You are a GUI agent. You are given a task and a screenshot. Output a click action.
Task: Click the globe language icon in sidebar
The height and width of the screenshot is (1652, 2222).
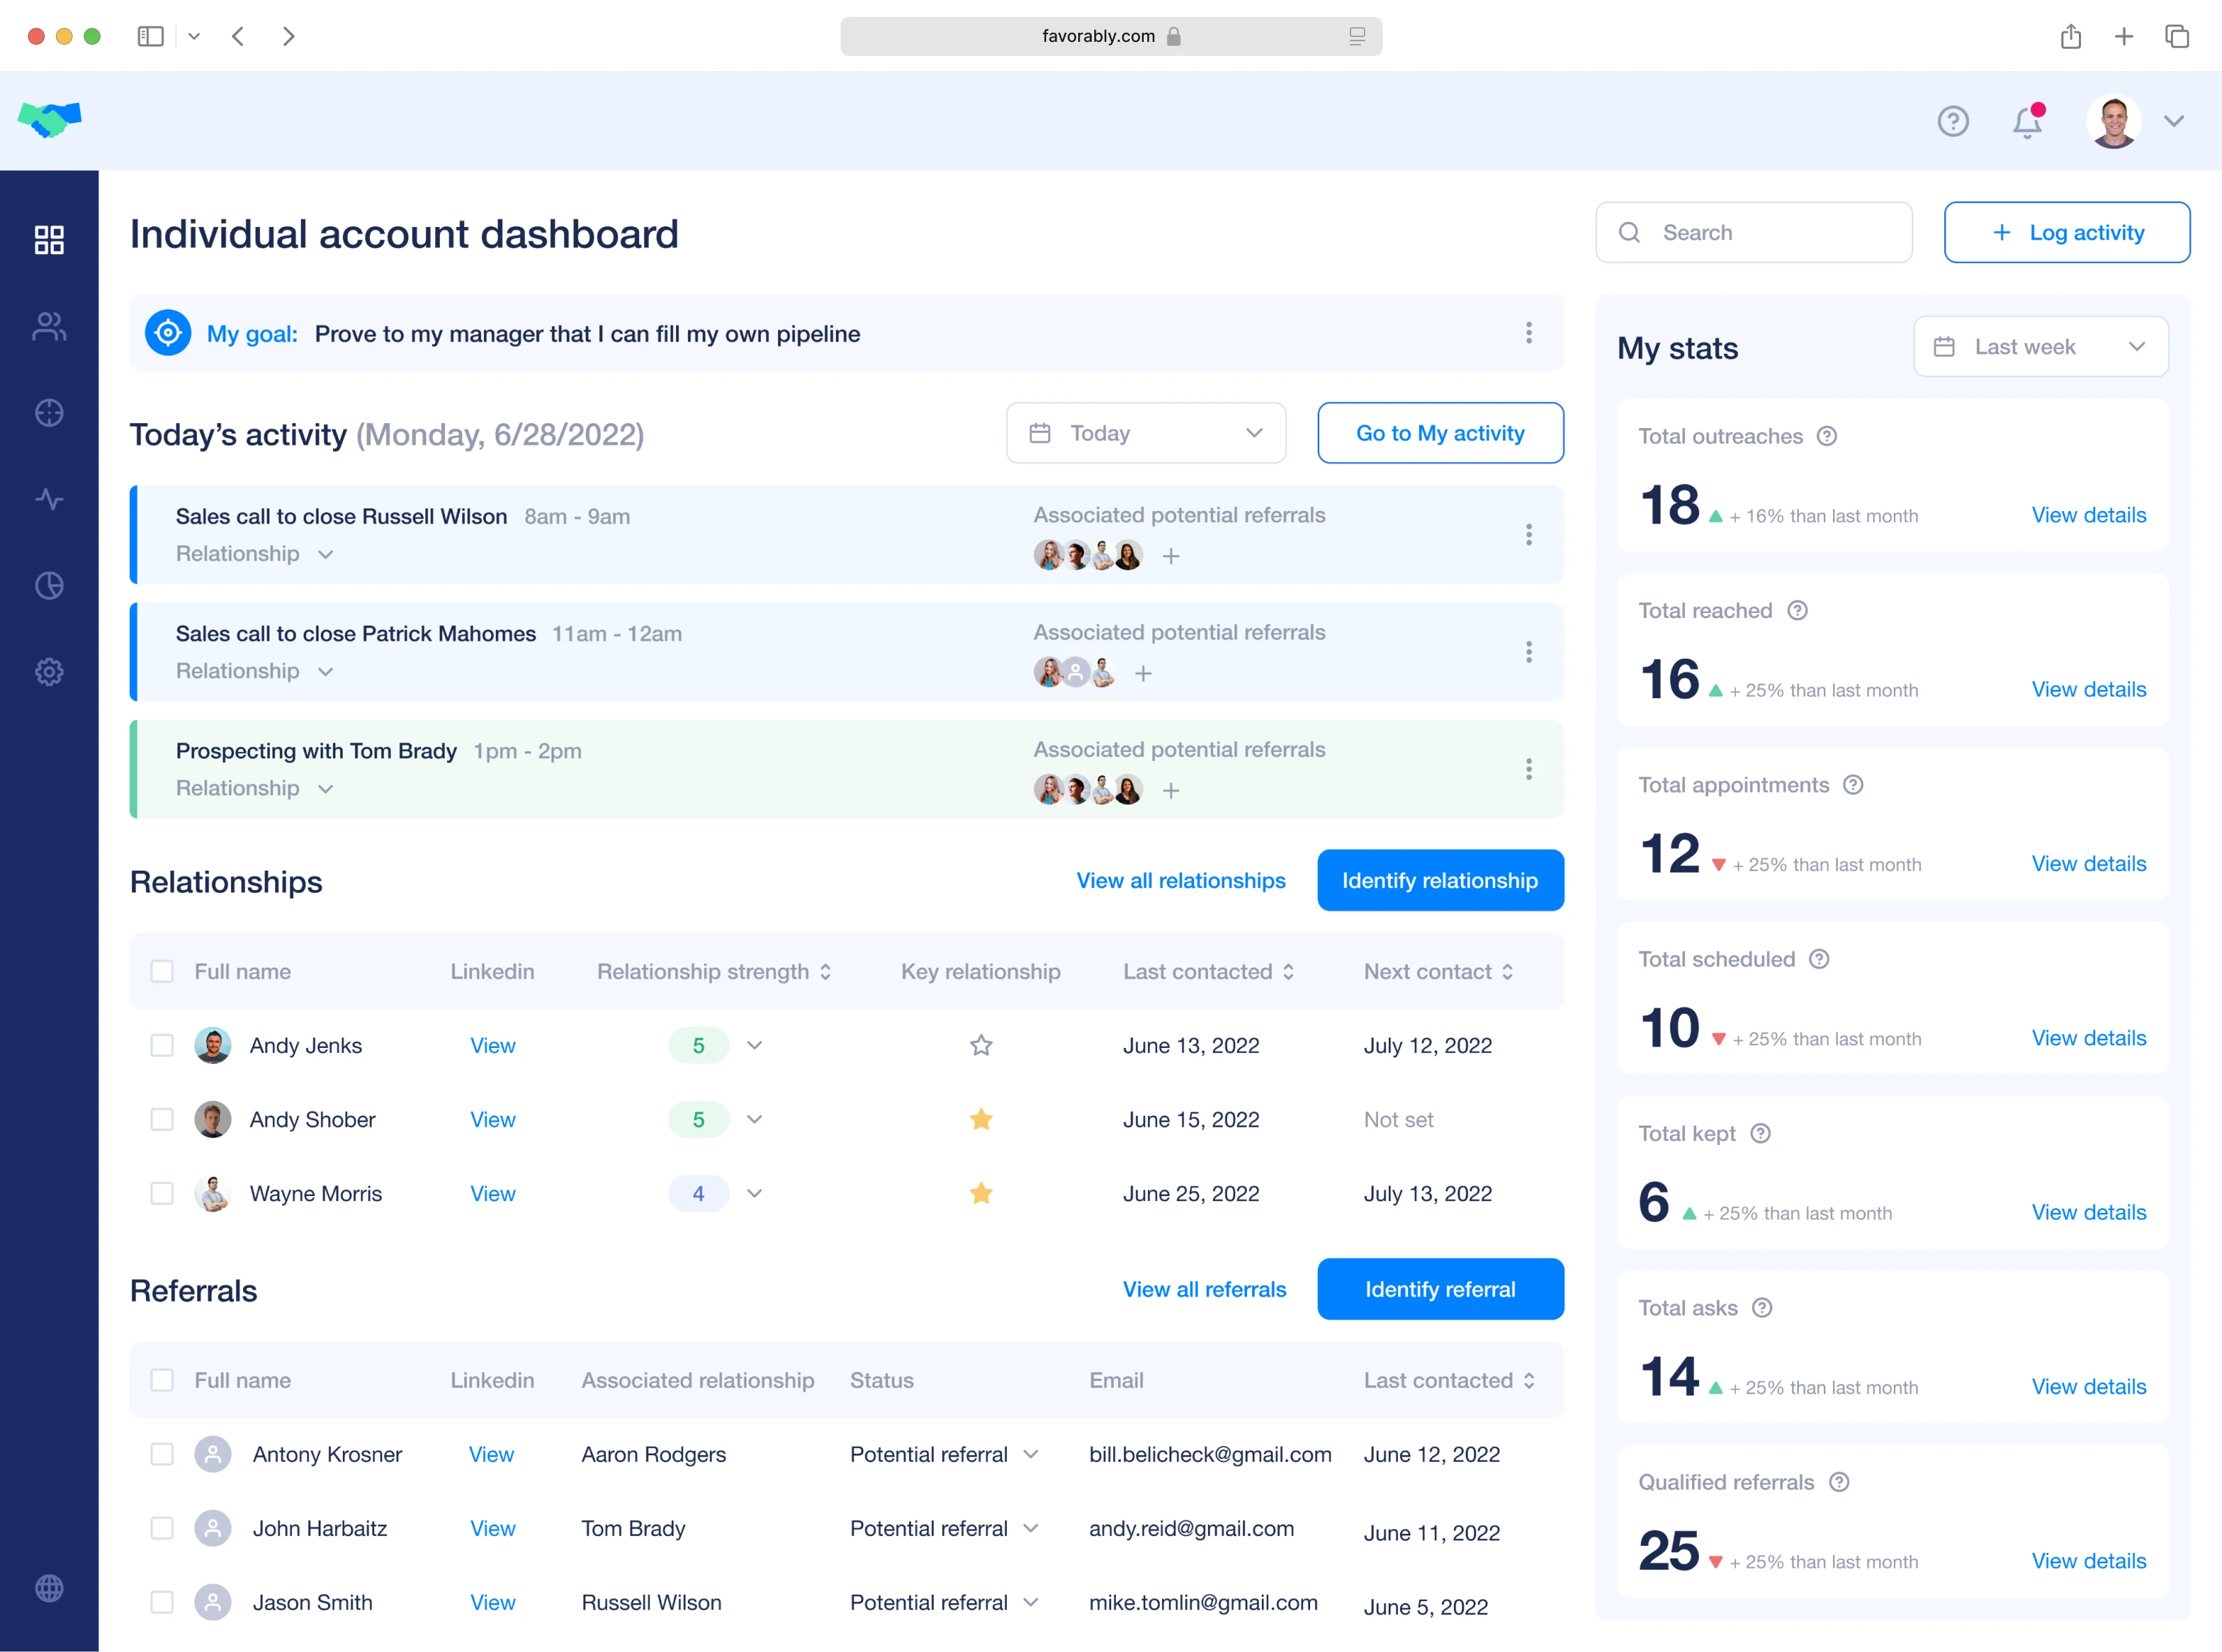tap(49, 1588)
